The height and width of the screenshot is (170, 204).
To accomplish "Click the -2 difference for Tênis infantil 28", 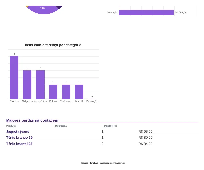I will pyautogui.click(x=102, y=144).
